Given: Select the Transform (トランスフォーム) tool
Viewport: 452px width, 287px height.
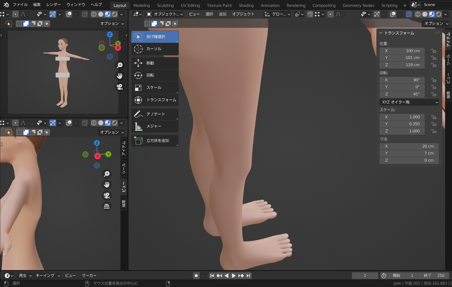Looking at the screenshot, I should (155, 100).
